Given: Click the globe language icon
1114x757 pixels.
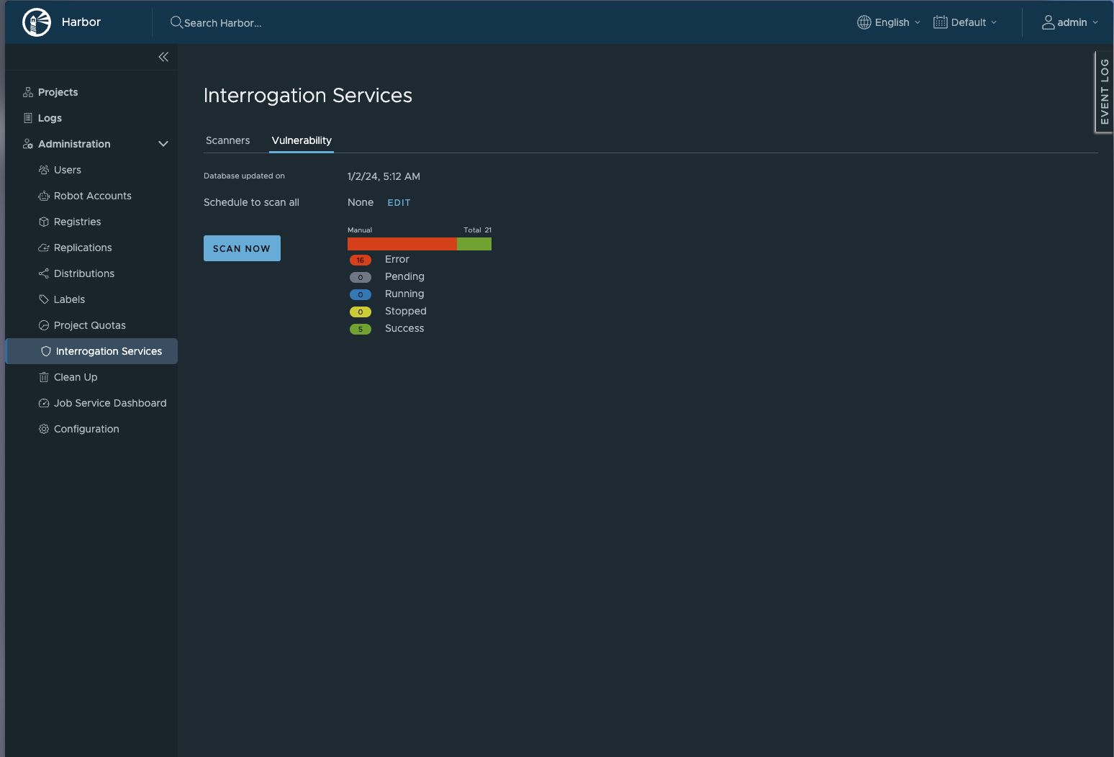Looking at the screenshot, I should click(x=864, y=22).
